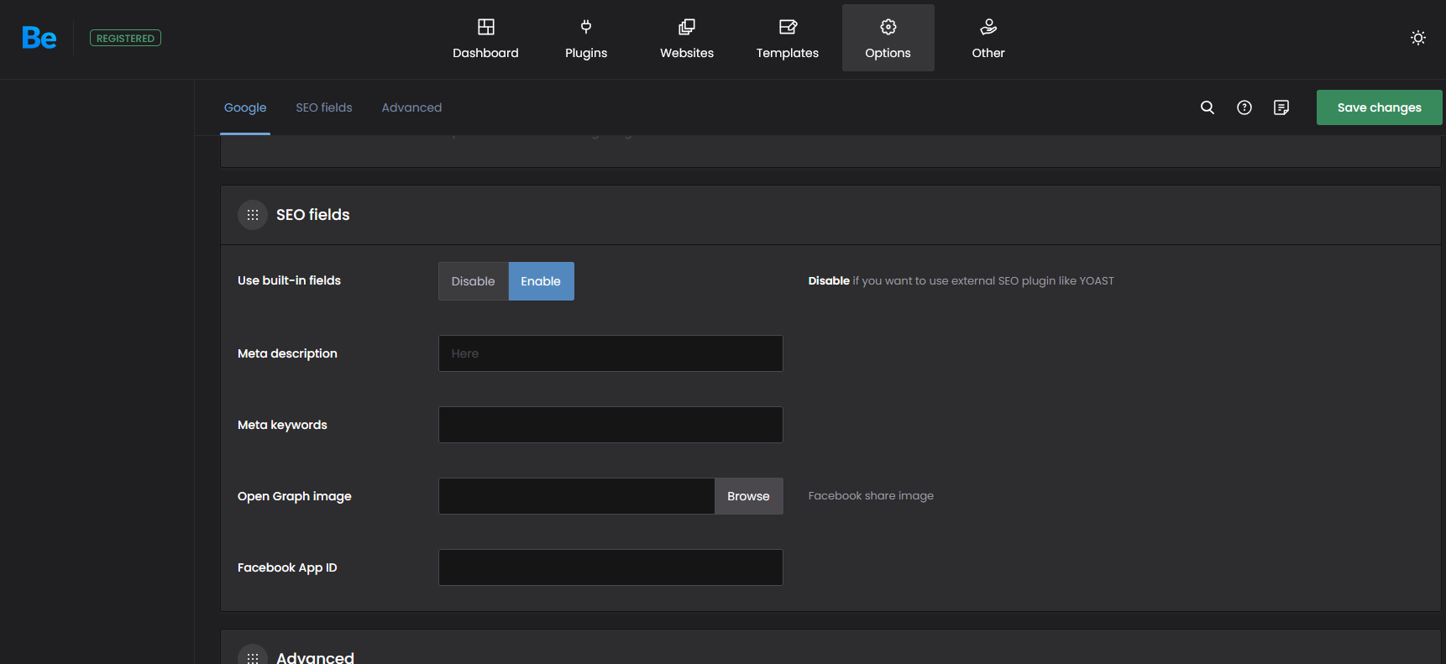Enable built-in SEO fields
The image size is (1446, 664).
pyautogui.click(x=541, y=281)
